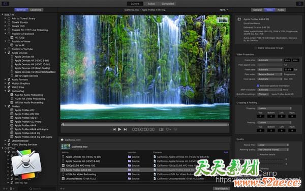Click the Start Batch button
This screenshot has height=191, width=305.
click(222, 188)
